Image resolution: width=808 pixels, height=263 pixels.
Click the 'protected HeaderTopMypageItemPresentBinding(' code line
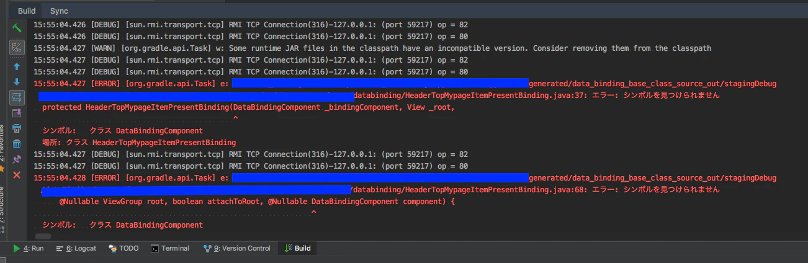248,107
